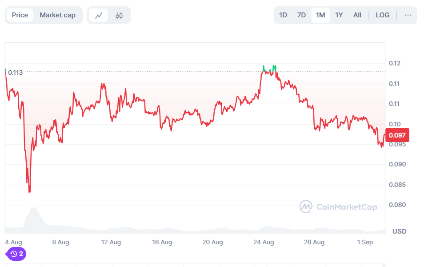
Task: Click the green peak on the chart
Action: pyautogui.click(x=274, y=67)
